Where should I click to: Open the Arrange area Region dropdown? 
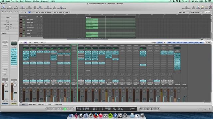pos(49,12)
